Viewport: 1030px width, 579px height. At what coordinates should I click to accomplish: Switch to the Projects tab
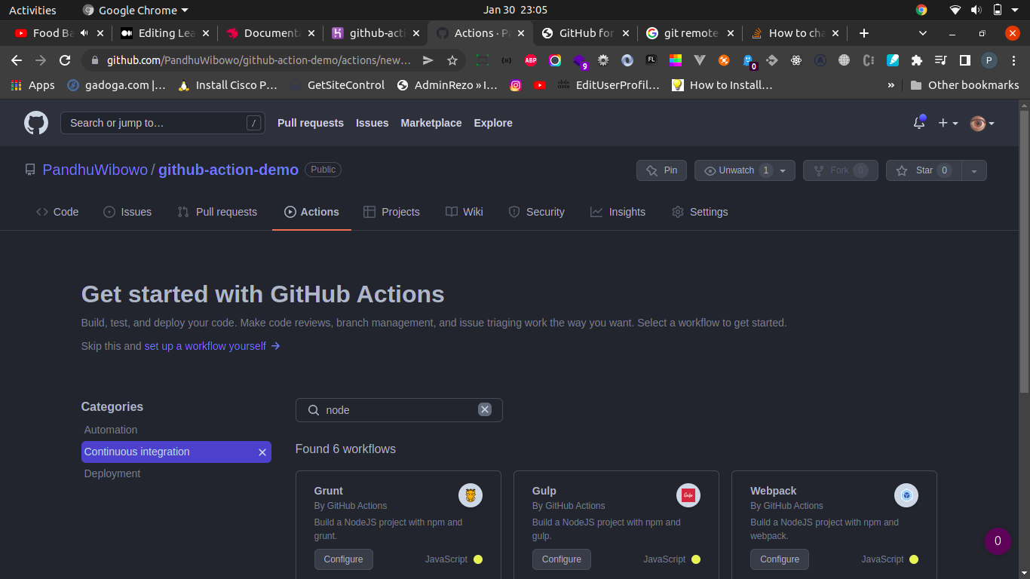[x=391, y=212]
